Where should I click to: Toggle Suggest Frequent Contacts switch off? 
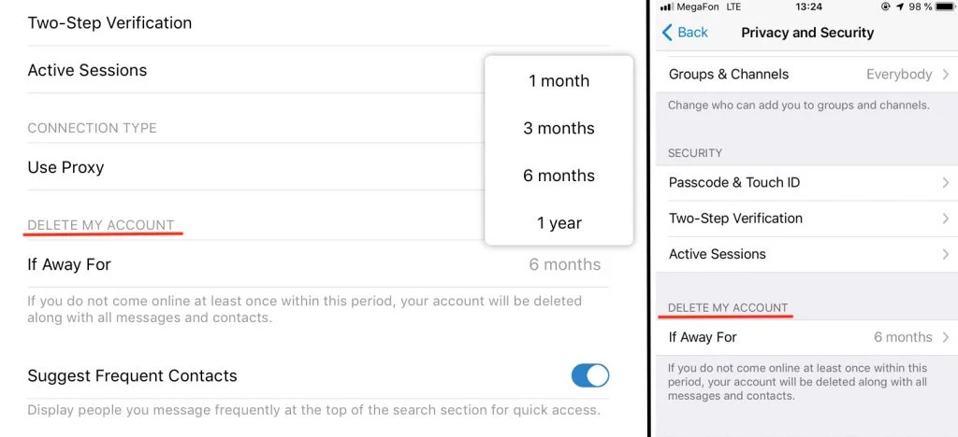click(590, 375)
